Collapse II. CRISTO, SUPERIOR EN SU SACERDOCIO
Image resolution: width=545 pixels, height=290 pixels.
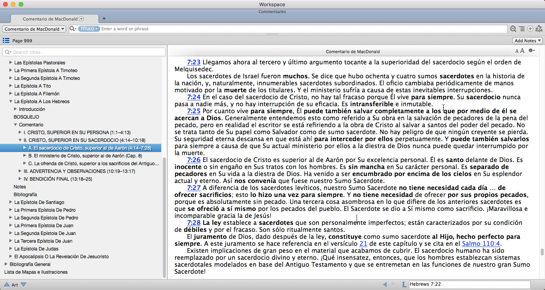tap(20, 140)
